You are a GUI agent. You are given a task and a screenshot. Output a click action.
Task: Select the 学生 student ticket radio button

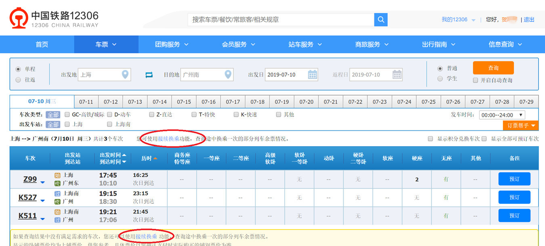[440, 79]
